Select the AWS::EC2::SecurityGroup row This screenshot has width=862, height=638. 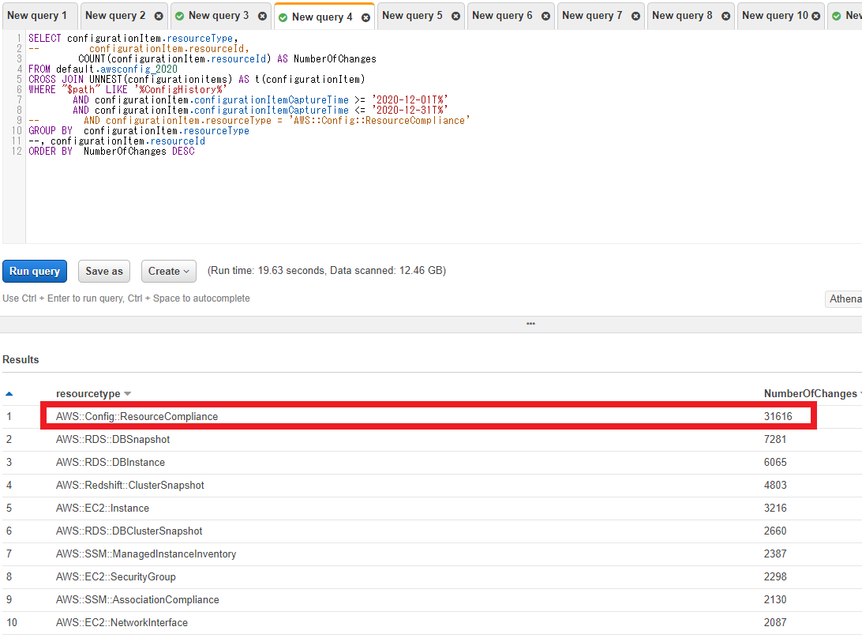click(x=432, y=577)
